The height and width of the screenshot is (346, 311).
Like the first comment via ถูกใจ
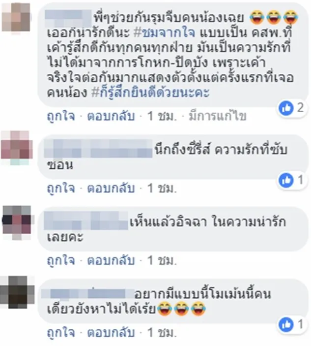click(61, 116)
